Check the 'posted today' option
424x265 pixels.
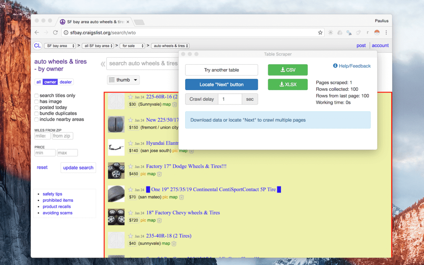(x=36, y=107)
